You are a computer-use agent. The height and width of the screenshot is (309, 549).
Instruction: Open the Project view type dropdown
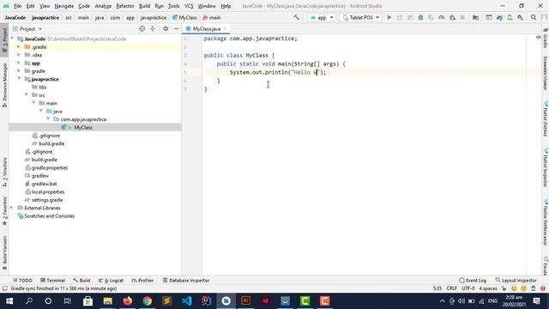click(x=27, y=28)
